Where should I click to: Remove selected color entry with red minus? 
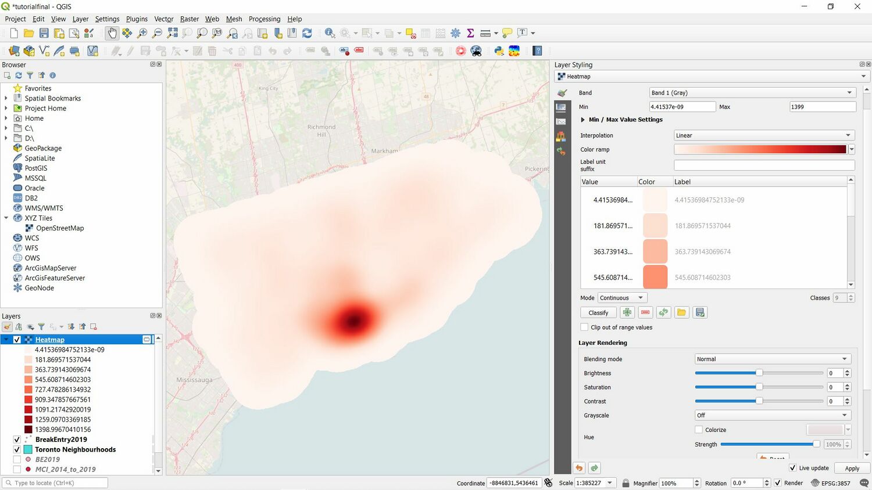[x=645, y=312]
